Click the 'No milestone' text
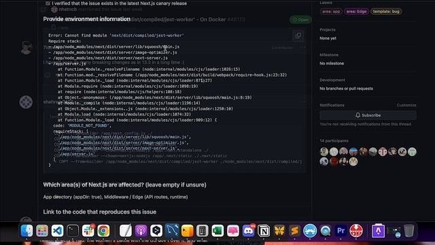435x245 pixels. click(332, 63)
